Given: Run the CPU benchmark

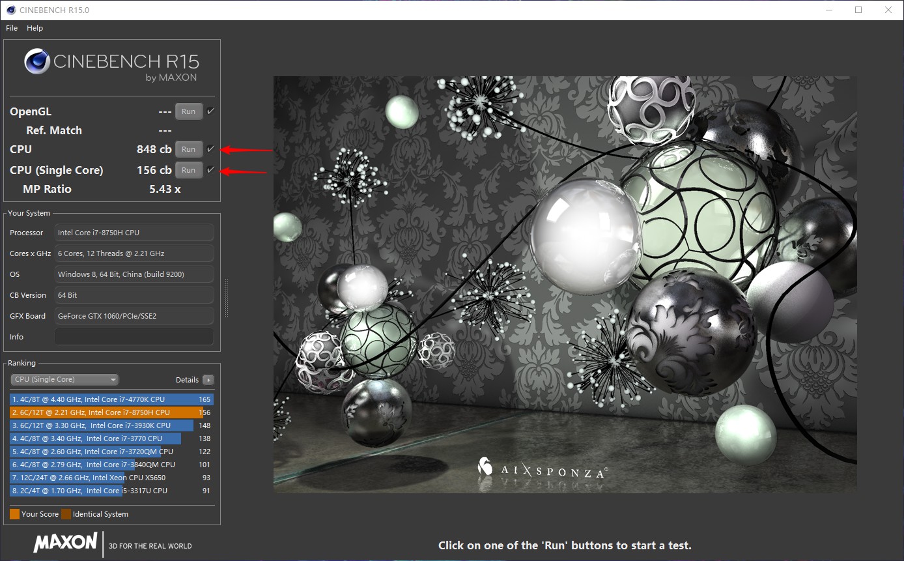Looking at the screenshot, I should (x=188, y=149).
